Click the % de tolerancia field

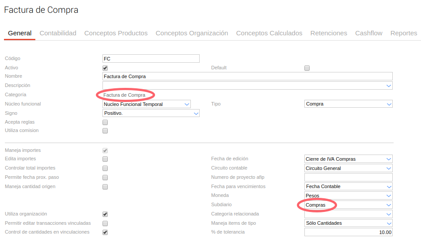click(348, 232)
